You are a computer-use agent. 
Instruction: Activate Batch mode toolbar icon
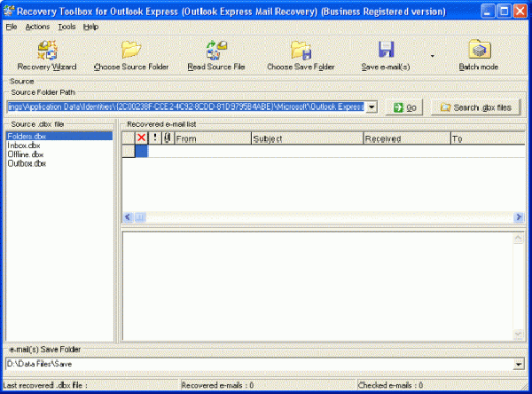point(479,51)
